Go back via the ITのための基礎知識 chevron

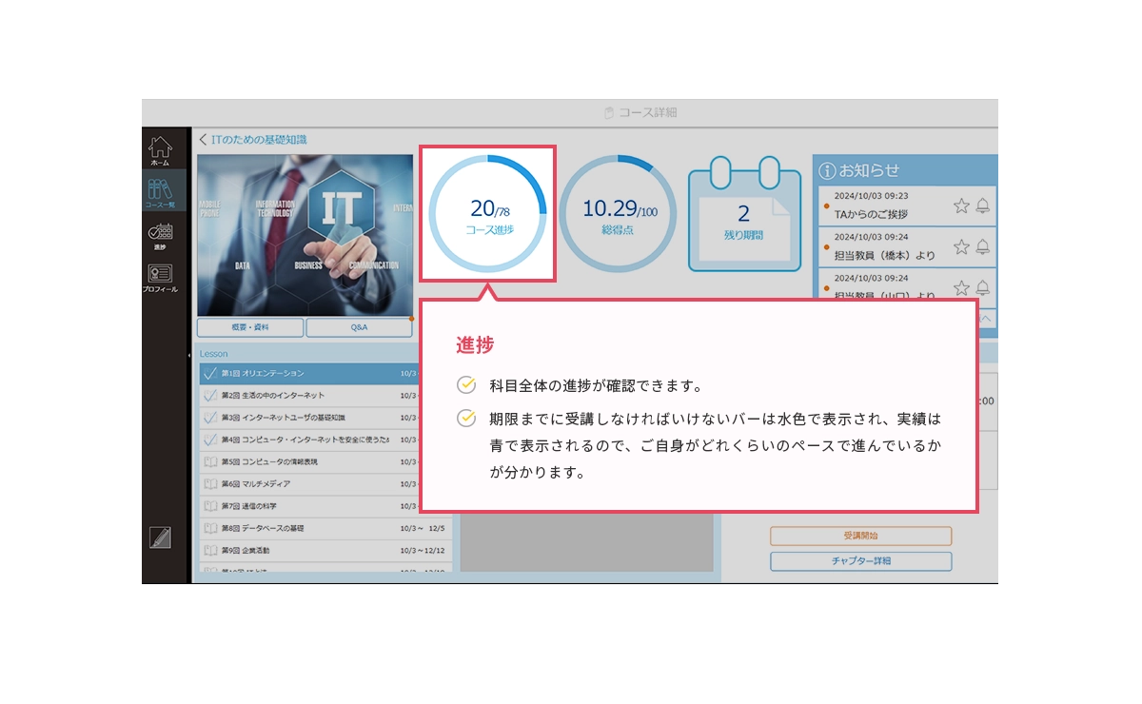pos(203,140)
